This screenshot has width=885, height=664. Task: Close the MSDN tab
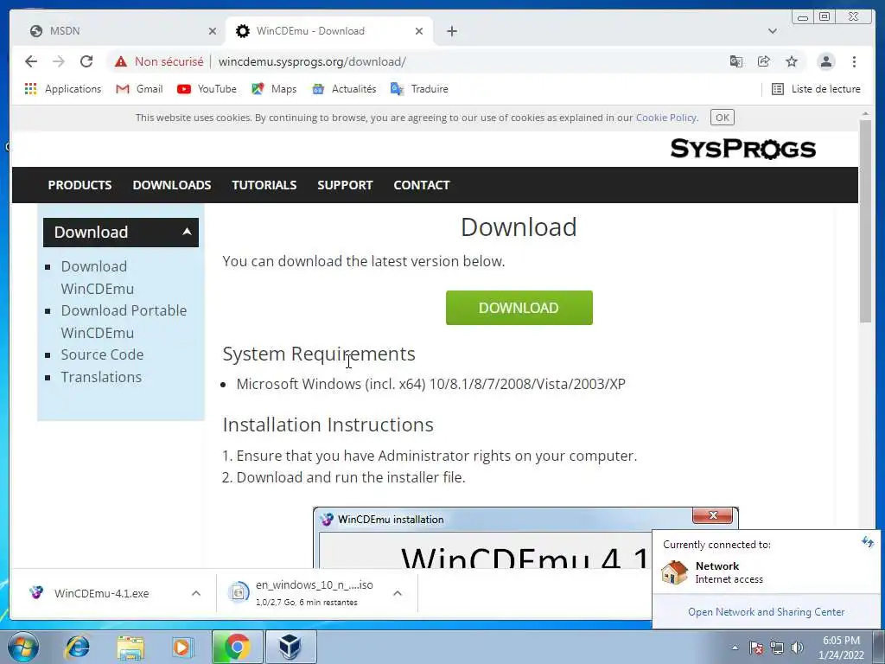coord(213,31)
